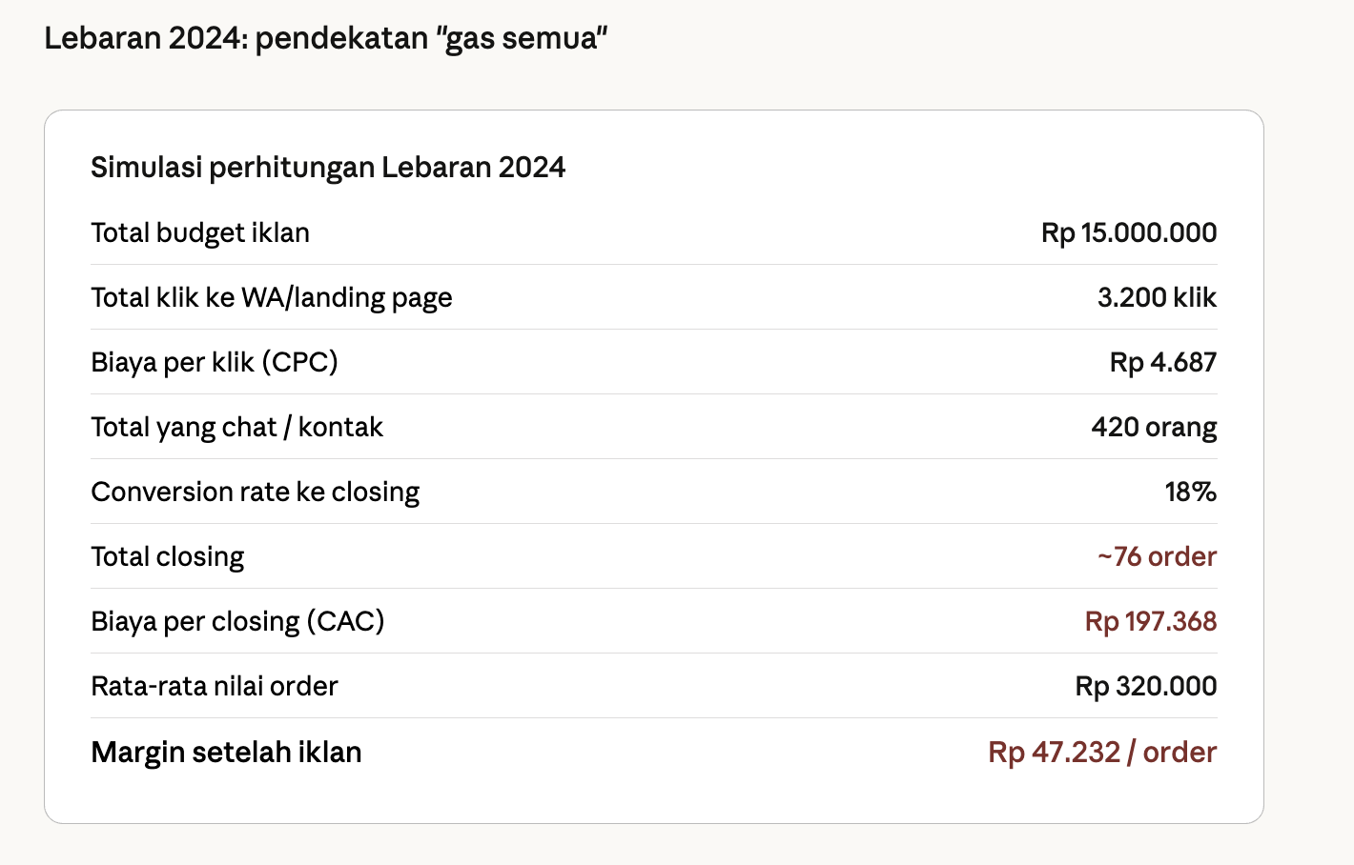Select the Rata-rata nilai order label
Image resolution: width=1354 pixels, height=865 pixels.
(215, 687)
